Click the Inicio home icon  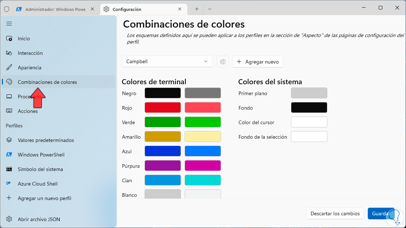click(9, 38)
